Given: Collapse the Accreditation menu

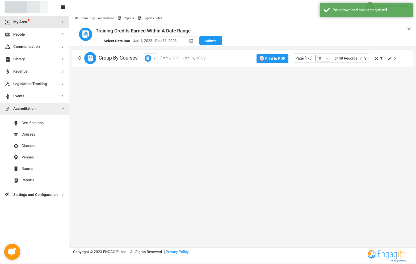Looking at the screenshot, I should (x=35, y=108).
